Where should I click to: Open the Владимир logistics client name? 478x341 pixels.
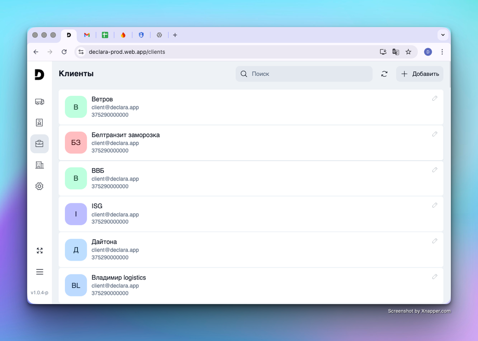pyautogui.click(x=118, y=278)
